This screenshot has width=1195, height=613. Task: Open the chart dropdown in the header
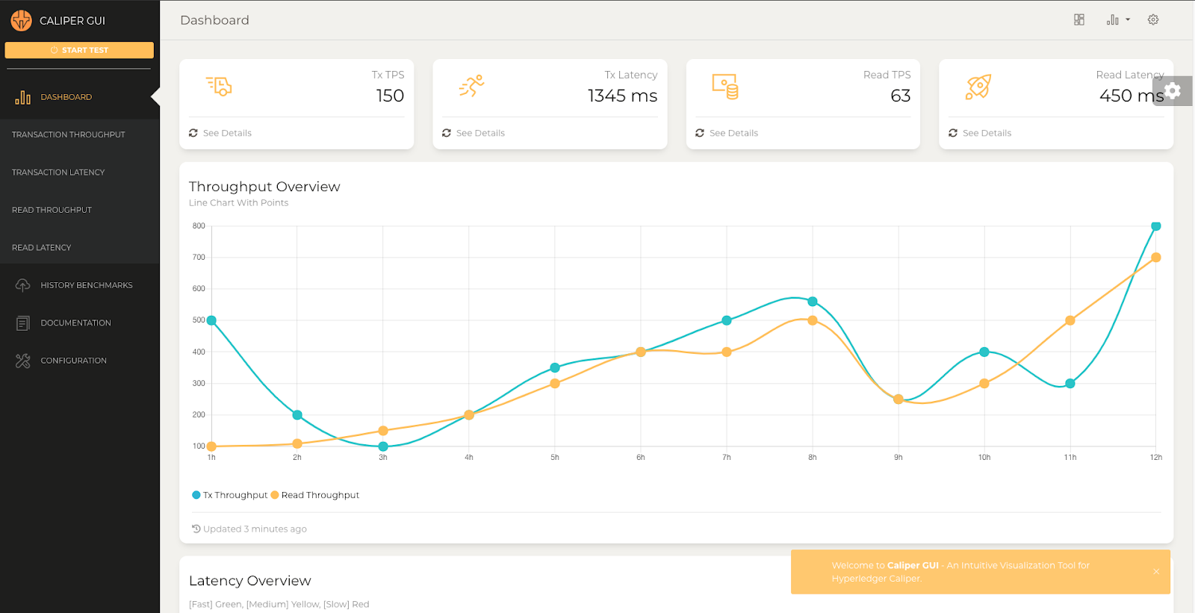point(1118,19)
